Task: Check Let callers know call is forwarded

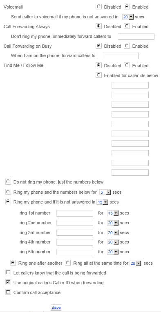Action: (8, 272)
